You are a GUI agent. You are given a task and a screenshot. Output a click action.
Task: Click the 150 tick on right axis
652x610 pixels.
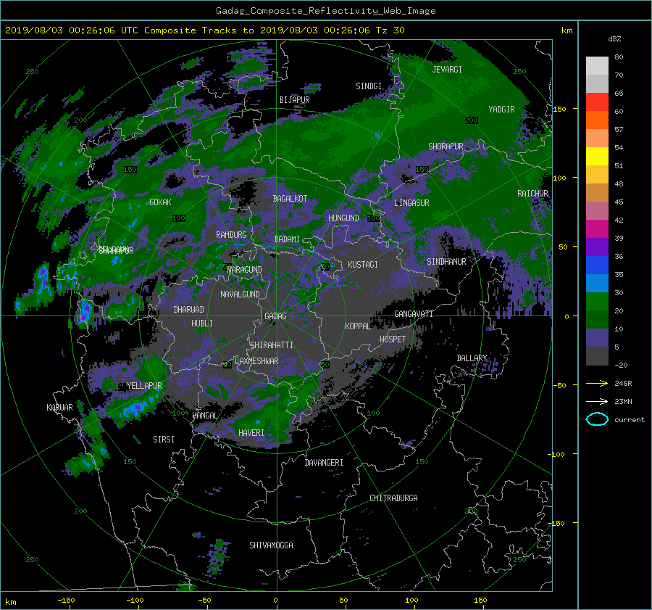point(559,109)
